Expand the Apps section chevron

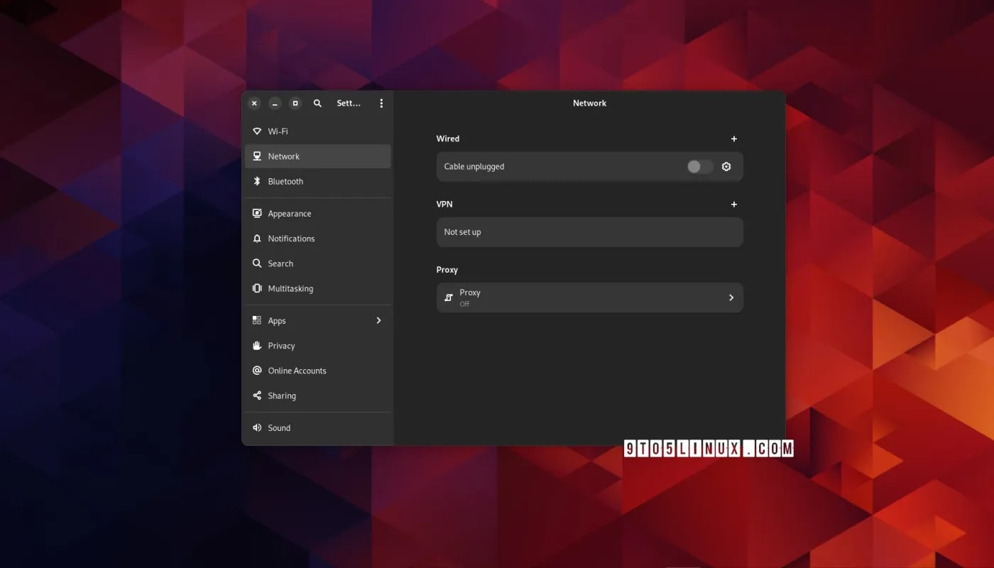(x=378, y=320)
